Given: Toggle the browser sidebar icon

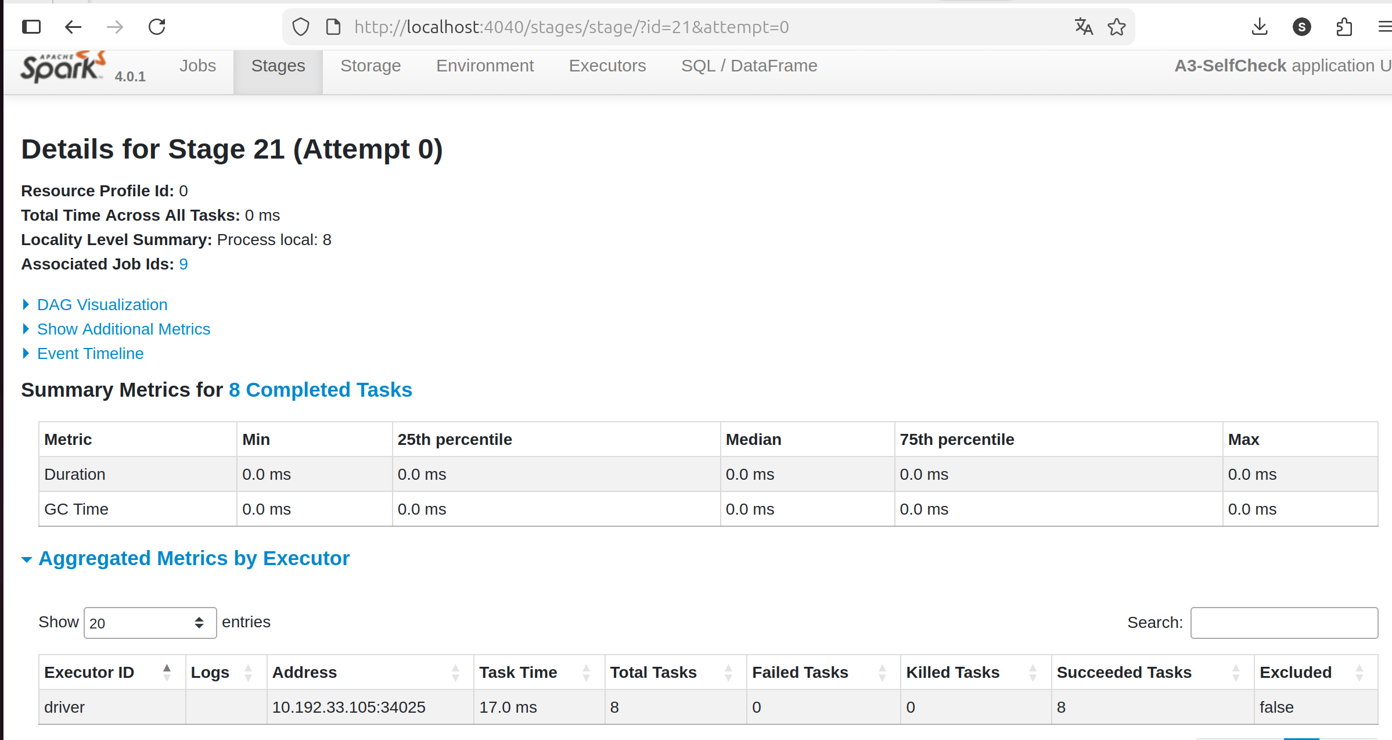Looking at the screenshot, I should click(x=31, y=27).
